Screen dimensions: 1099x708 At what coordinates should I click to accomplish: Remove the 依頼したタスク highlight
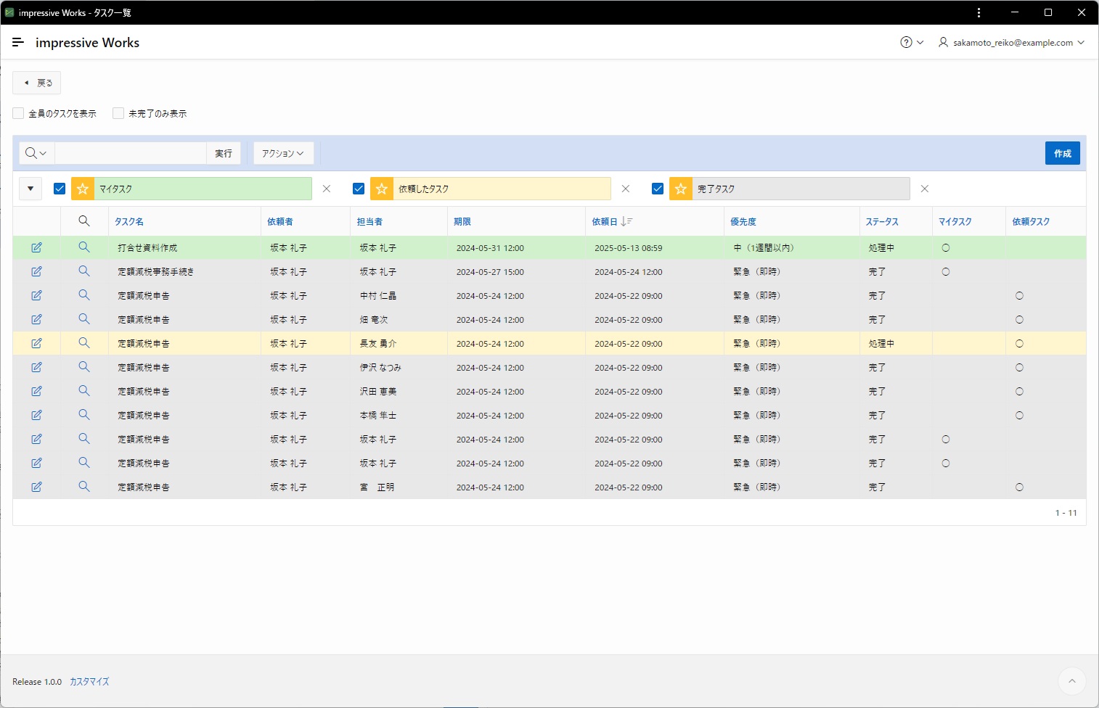pyautogui.click(x=626, y=189)
